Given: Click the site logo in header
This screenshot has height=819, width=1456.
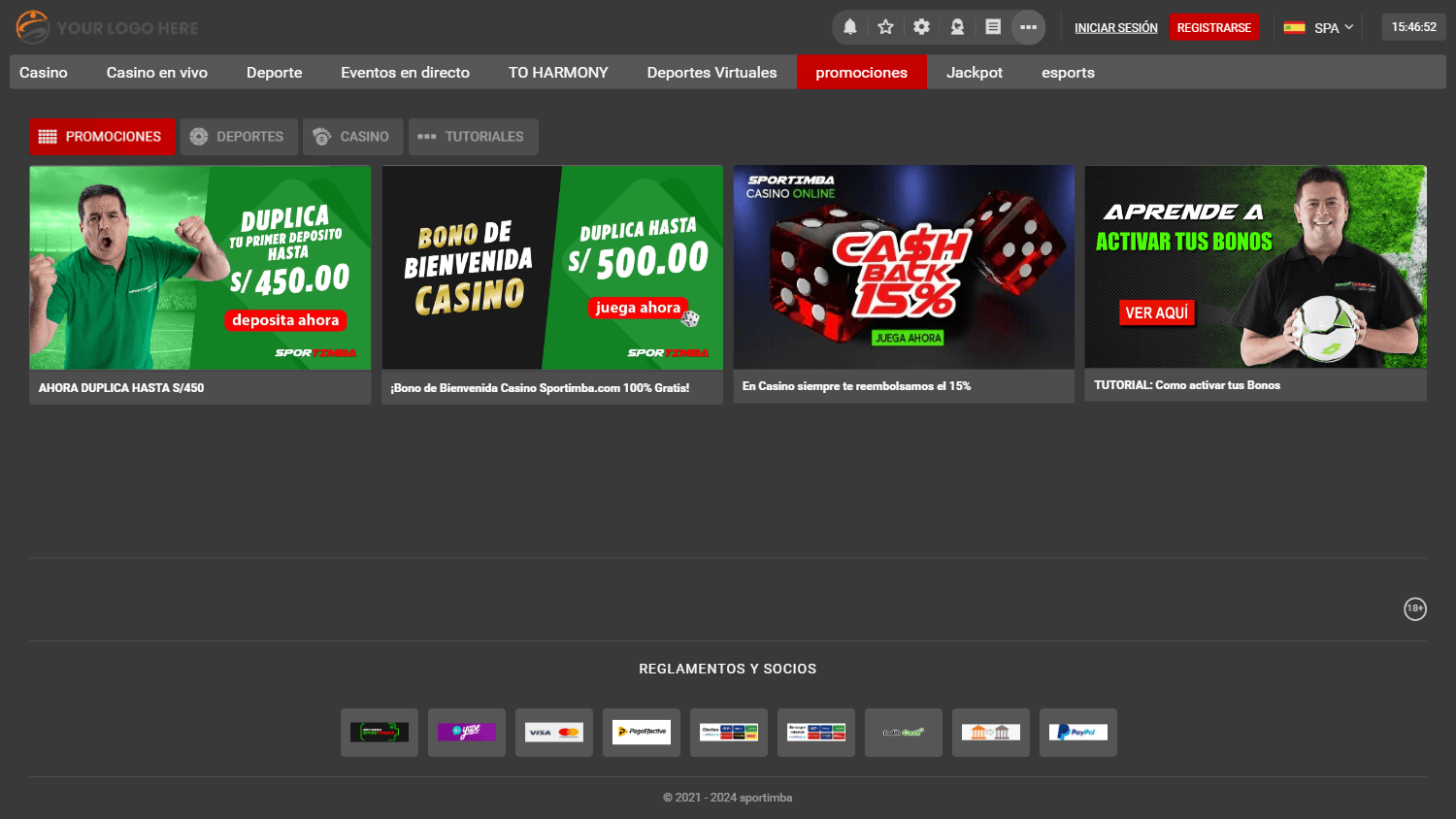Looking at the screenshot, I should [107, 27].
